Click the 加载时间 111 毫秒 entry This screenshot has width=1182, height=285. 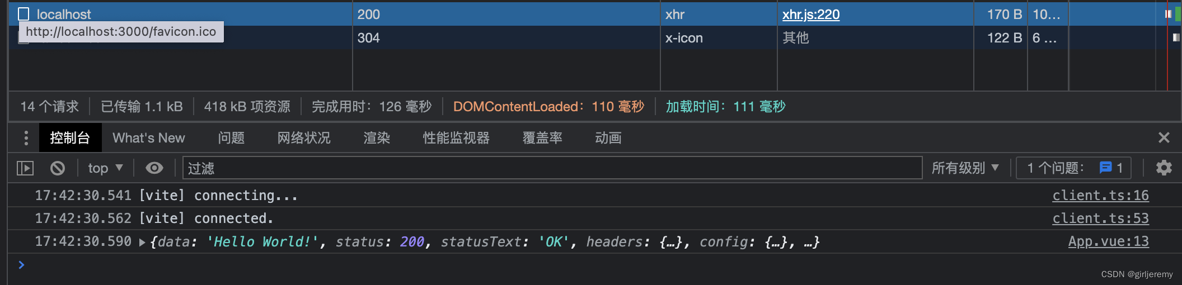point(725,106)
